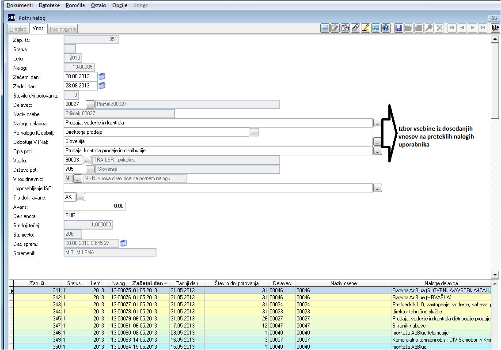Open lookup for Tip dok. avans

[x=80, y=197]
